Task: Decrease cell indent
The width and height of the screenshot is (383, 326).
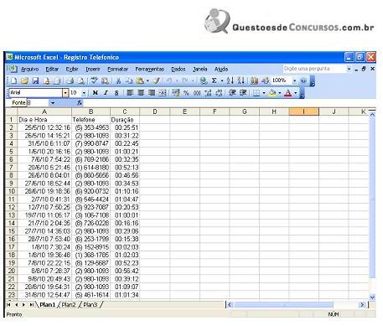Action: pos(232,93)
